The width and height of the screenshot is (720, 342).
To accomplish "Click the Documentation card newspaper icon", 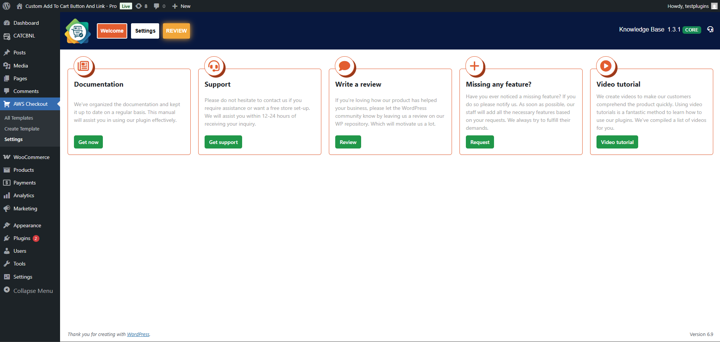I will coord(83,66).
